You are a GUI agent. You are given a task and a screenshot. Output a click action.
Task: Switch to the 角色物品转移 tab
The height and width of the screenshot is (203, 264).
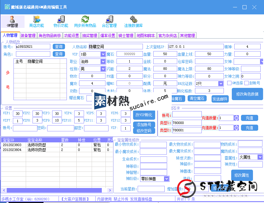click(50, 36)
